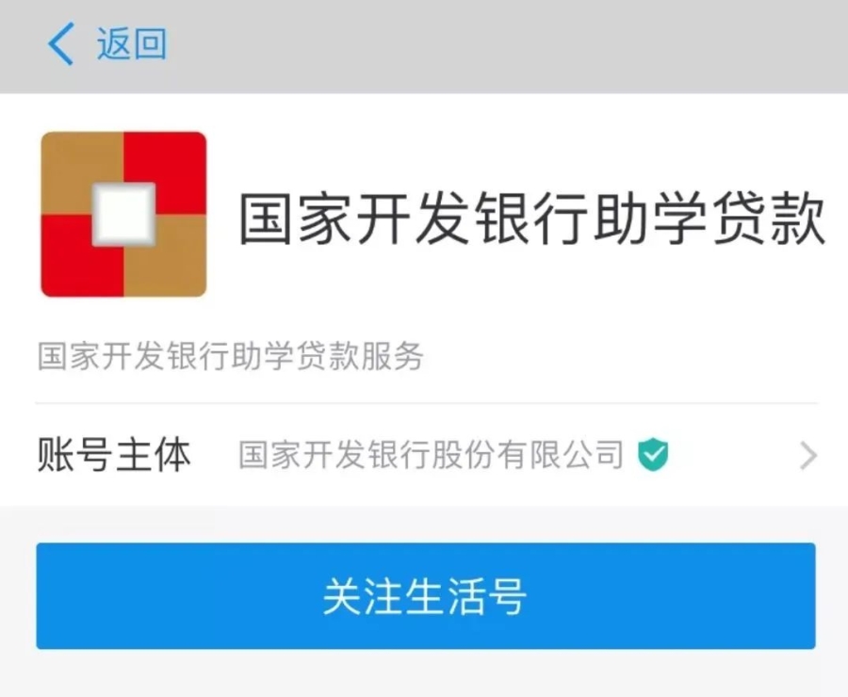Screen dimensions: 848x697
Task: Tap the blue back chevron icon
Action: click(x=60, y=44)
